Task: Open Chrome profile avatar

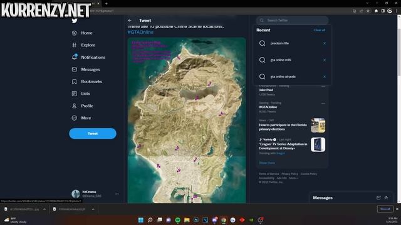Action: click(390, 11)
